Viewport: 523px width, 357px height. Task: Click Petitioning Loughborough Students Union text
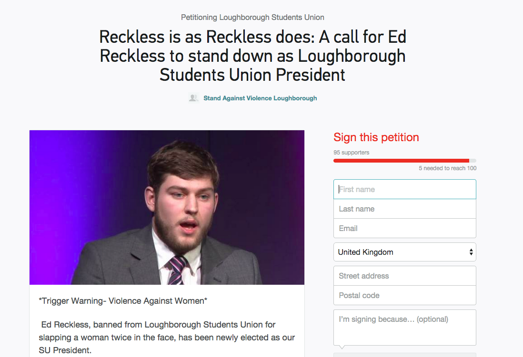[252, 17]
